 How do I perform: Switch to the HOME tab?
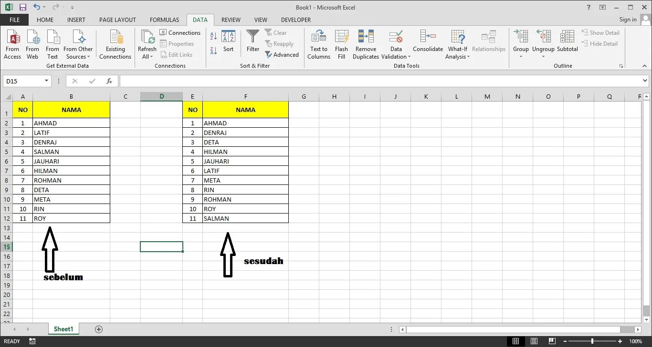[45, 20]
